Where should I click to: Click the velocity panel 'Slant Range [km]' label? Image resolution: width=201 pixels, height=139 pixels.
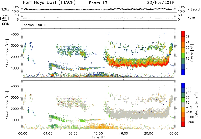(x=7, y=105)
